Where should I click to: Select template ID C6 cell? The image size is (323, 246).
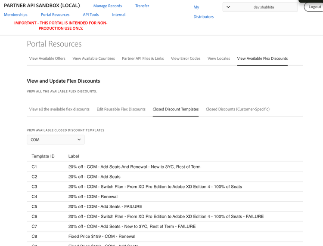click(34, 217)
